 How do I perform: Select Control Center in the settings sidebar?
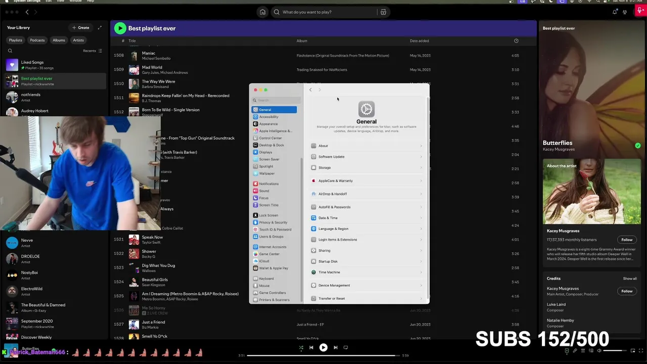tap(274, 138)
